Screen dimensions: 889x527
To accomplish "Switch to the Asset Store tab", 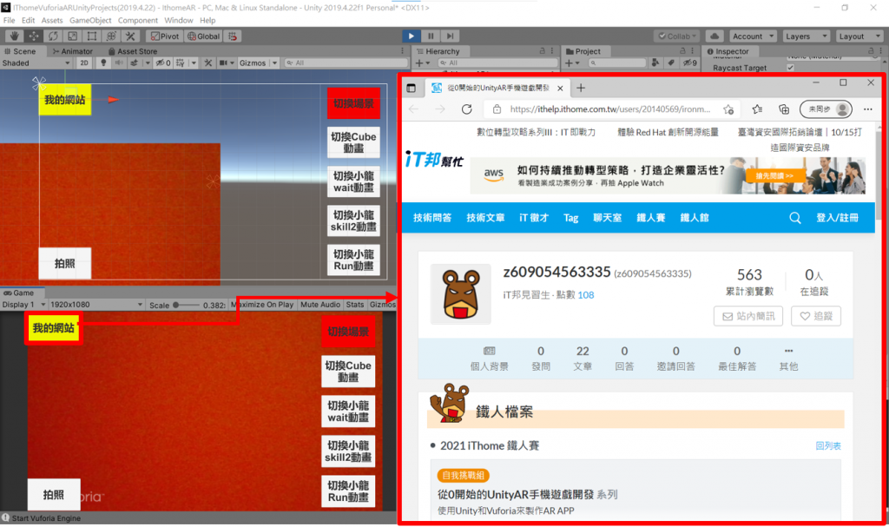I will point(133,51).
